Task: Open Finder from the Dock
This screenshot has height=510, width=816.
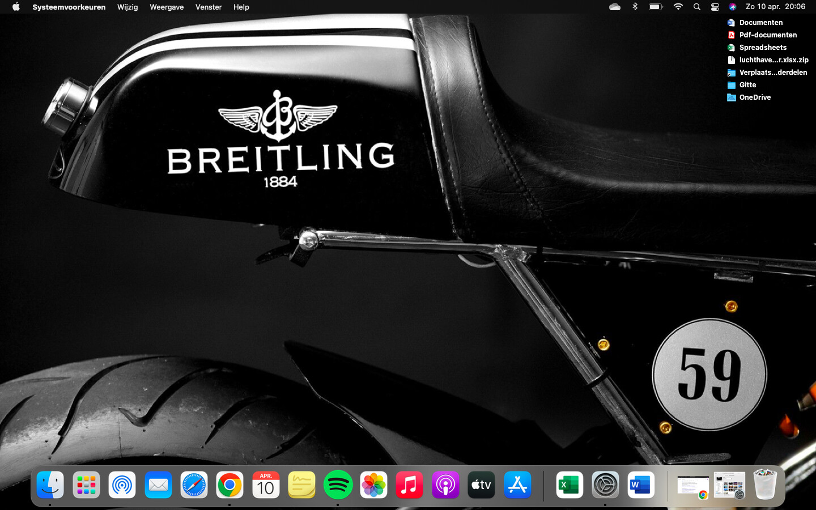Action: pyautogui.click(x=50, y=485)
